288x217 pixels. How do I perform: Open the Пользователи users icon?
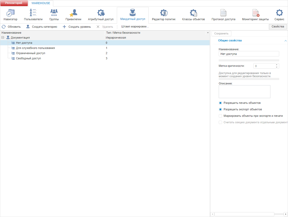[x=33, y=13]
